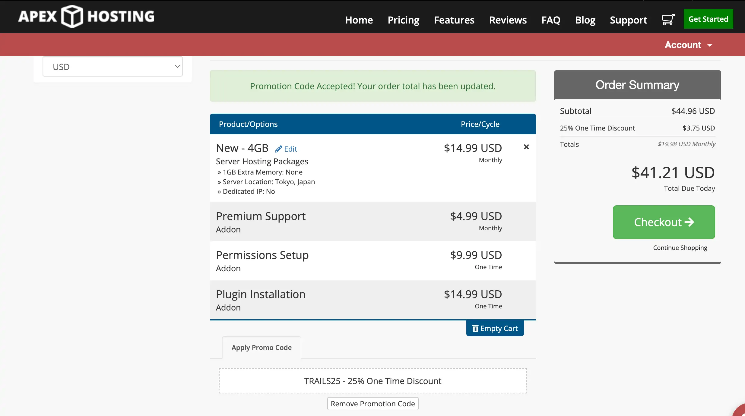Remove the New - 4GB item with X
The width and height of the screenshot is (745, 416).
click(526, 147)
